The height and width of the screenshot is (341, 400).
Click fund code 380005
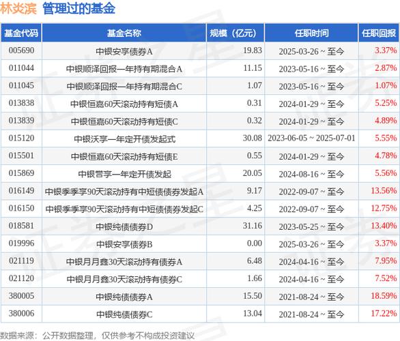[x=21, y=296]
